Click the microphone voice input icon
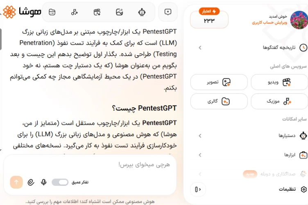This screenshot has height=205, width=308. click(43, 182)
